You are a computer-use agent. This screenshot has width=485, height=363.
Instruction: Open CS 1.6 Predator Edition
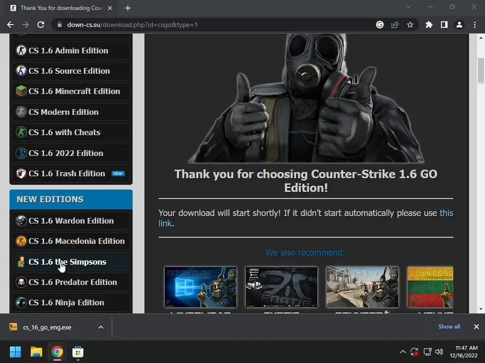(71, 282)
